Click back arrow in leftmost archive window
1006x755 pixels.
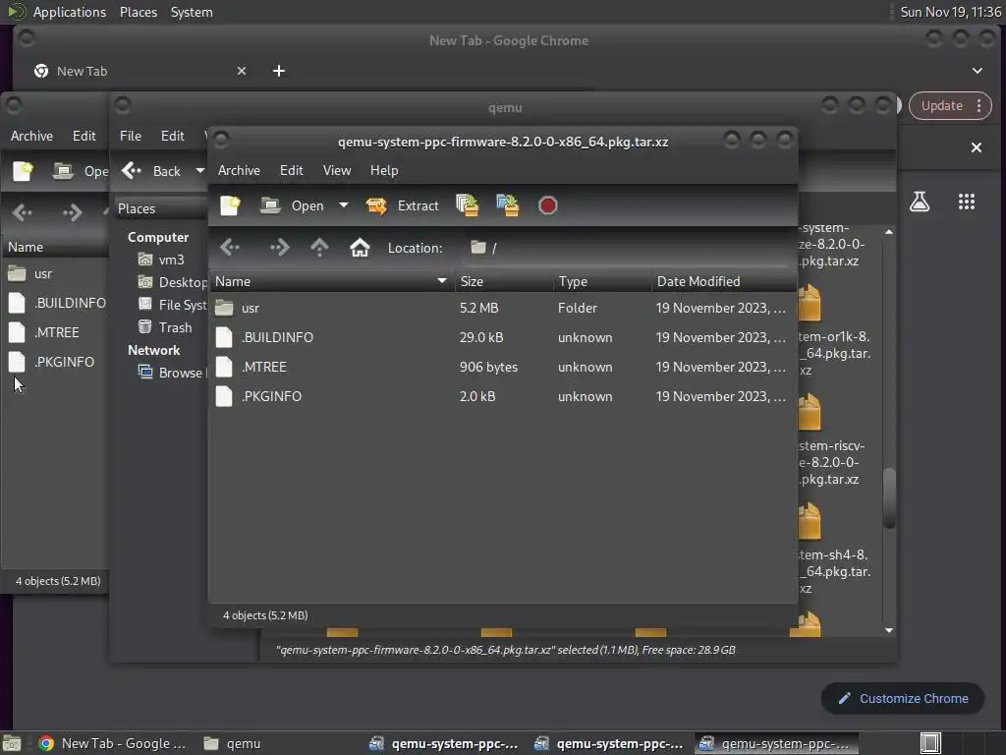click(x=23, y=212)
